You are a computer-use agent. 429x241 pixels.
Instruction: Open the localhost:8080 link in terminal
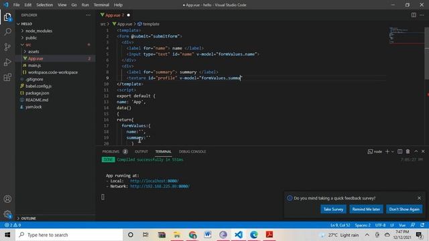[154, 181]
